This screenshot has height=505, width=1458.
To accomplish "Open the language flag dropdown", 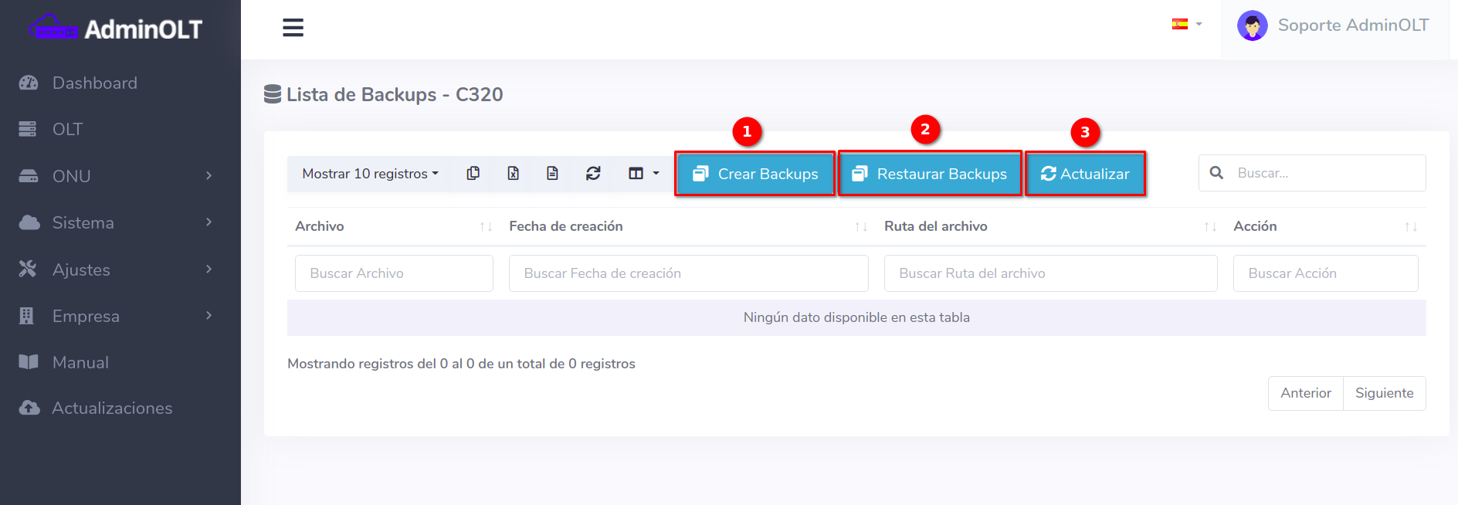I will point(1186,25).
